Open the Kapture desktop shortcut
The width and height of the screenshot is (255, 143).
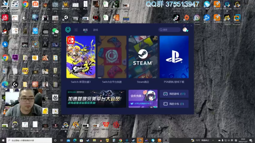pos(35,5)
